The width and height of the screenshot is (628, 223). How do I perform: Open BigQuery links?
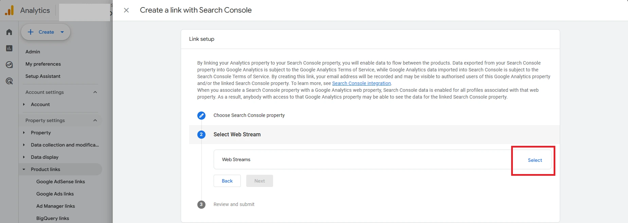click(x=53, y=218)
